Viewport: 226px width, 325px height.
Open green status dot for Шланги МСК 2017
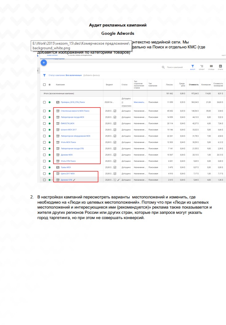point(50,130)
